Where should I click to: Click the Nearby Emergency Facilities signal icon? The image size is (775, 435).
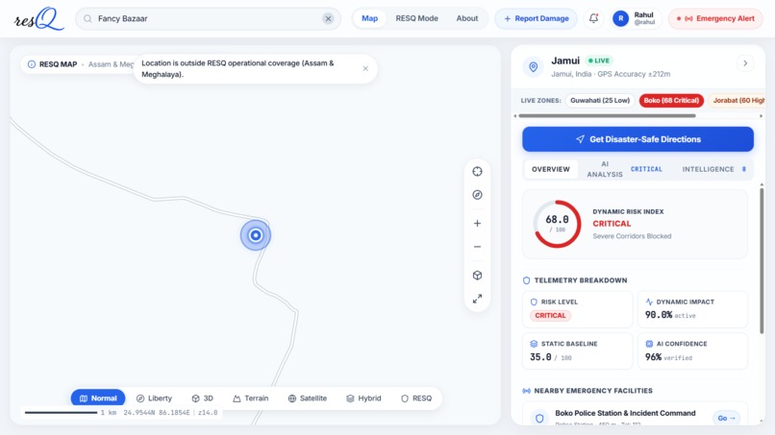tap(526, 391)
